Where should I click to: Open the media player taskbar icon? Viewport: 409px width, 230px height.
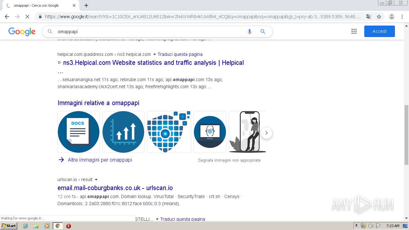(x=47, y=226)
